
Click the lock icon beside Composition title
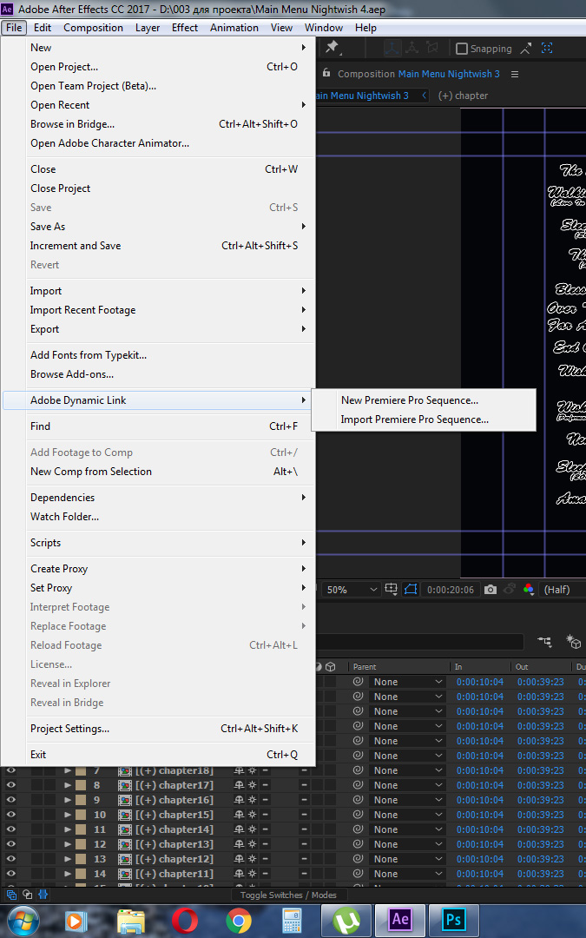tap(326, 74)
